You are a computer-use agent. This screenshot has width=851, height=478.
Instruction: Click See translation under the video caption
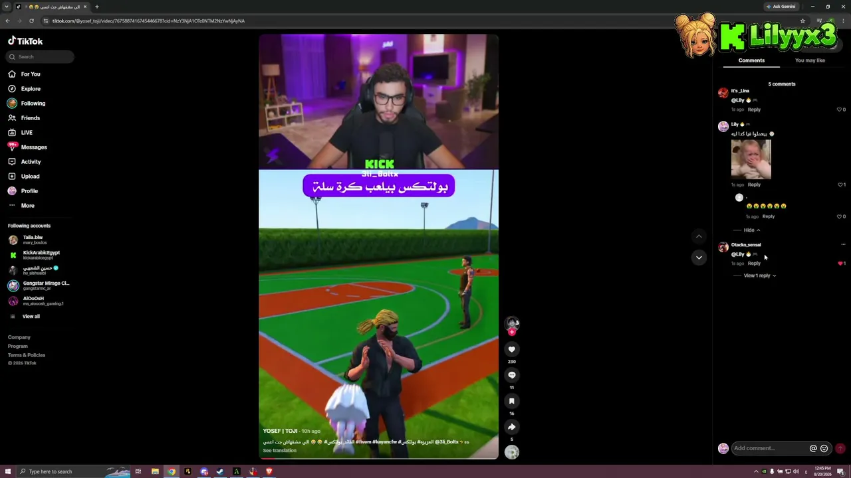click(x=280, y=451)
